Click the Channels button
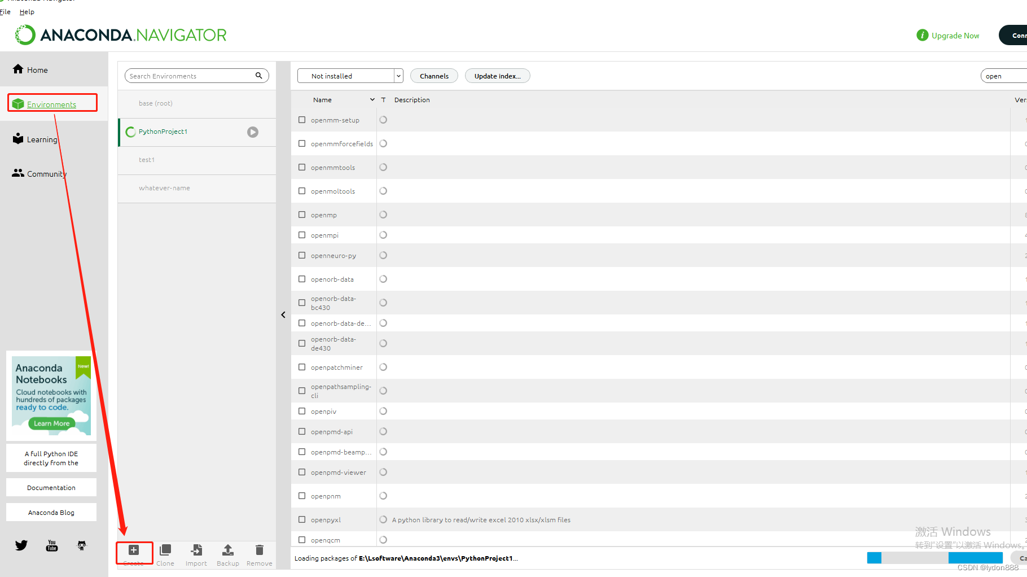 434,76
